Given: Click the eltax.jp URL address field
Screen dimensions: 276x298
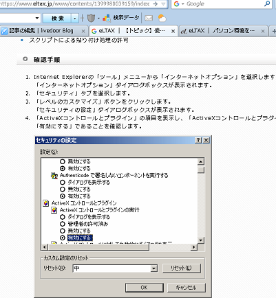Looking at the screenshot, I should (x=75, y=4).
